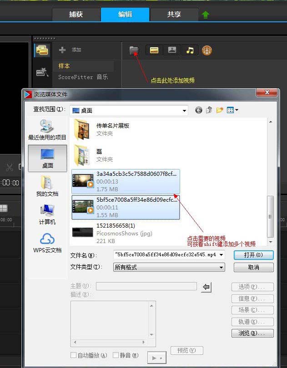Screen dimensions: 287x368
Task: Select the 5bf5ce7008a5ff34e86d09ecfc video file
Action: coord(126,207)
